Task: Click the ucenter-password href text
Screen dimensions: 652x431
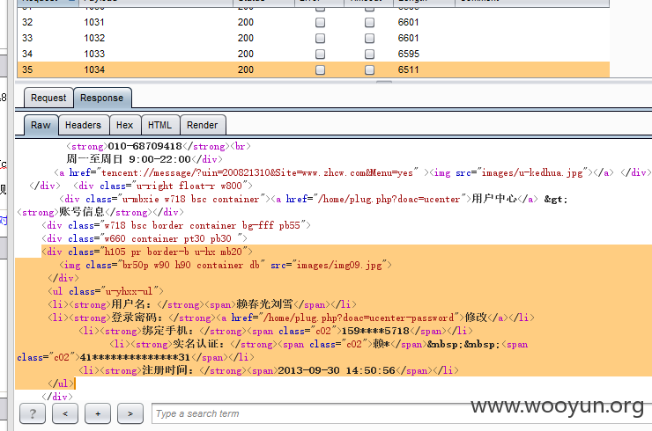Action: click(359, 318)
